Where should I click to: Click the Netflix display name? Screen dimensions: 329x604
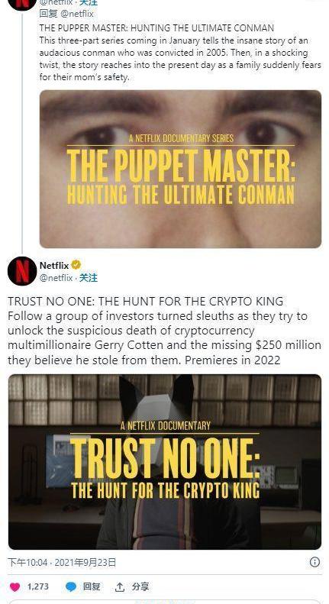click(x=54, y=266)
